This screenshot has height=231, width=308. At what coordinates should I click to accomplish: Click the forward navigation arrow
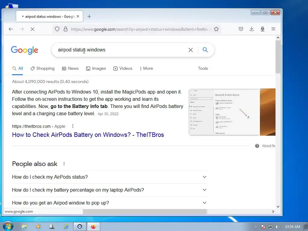click(x=22, y=29)
